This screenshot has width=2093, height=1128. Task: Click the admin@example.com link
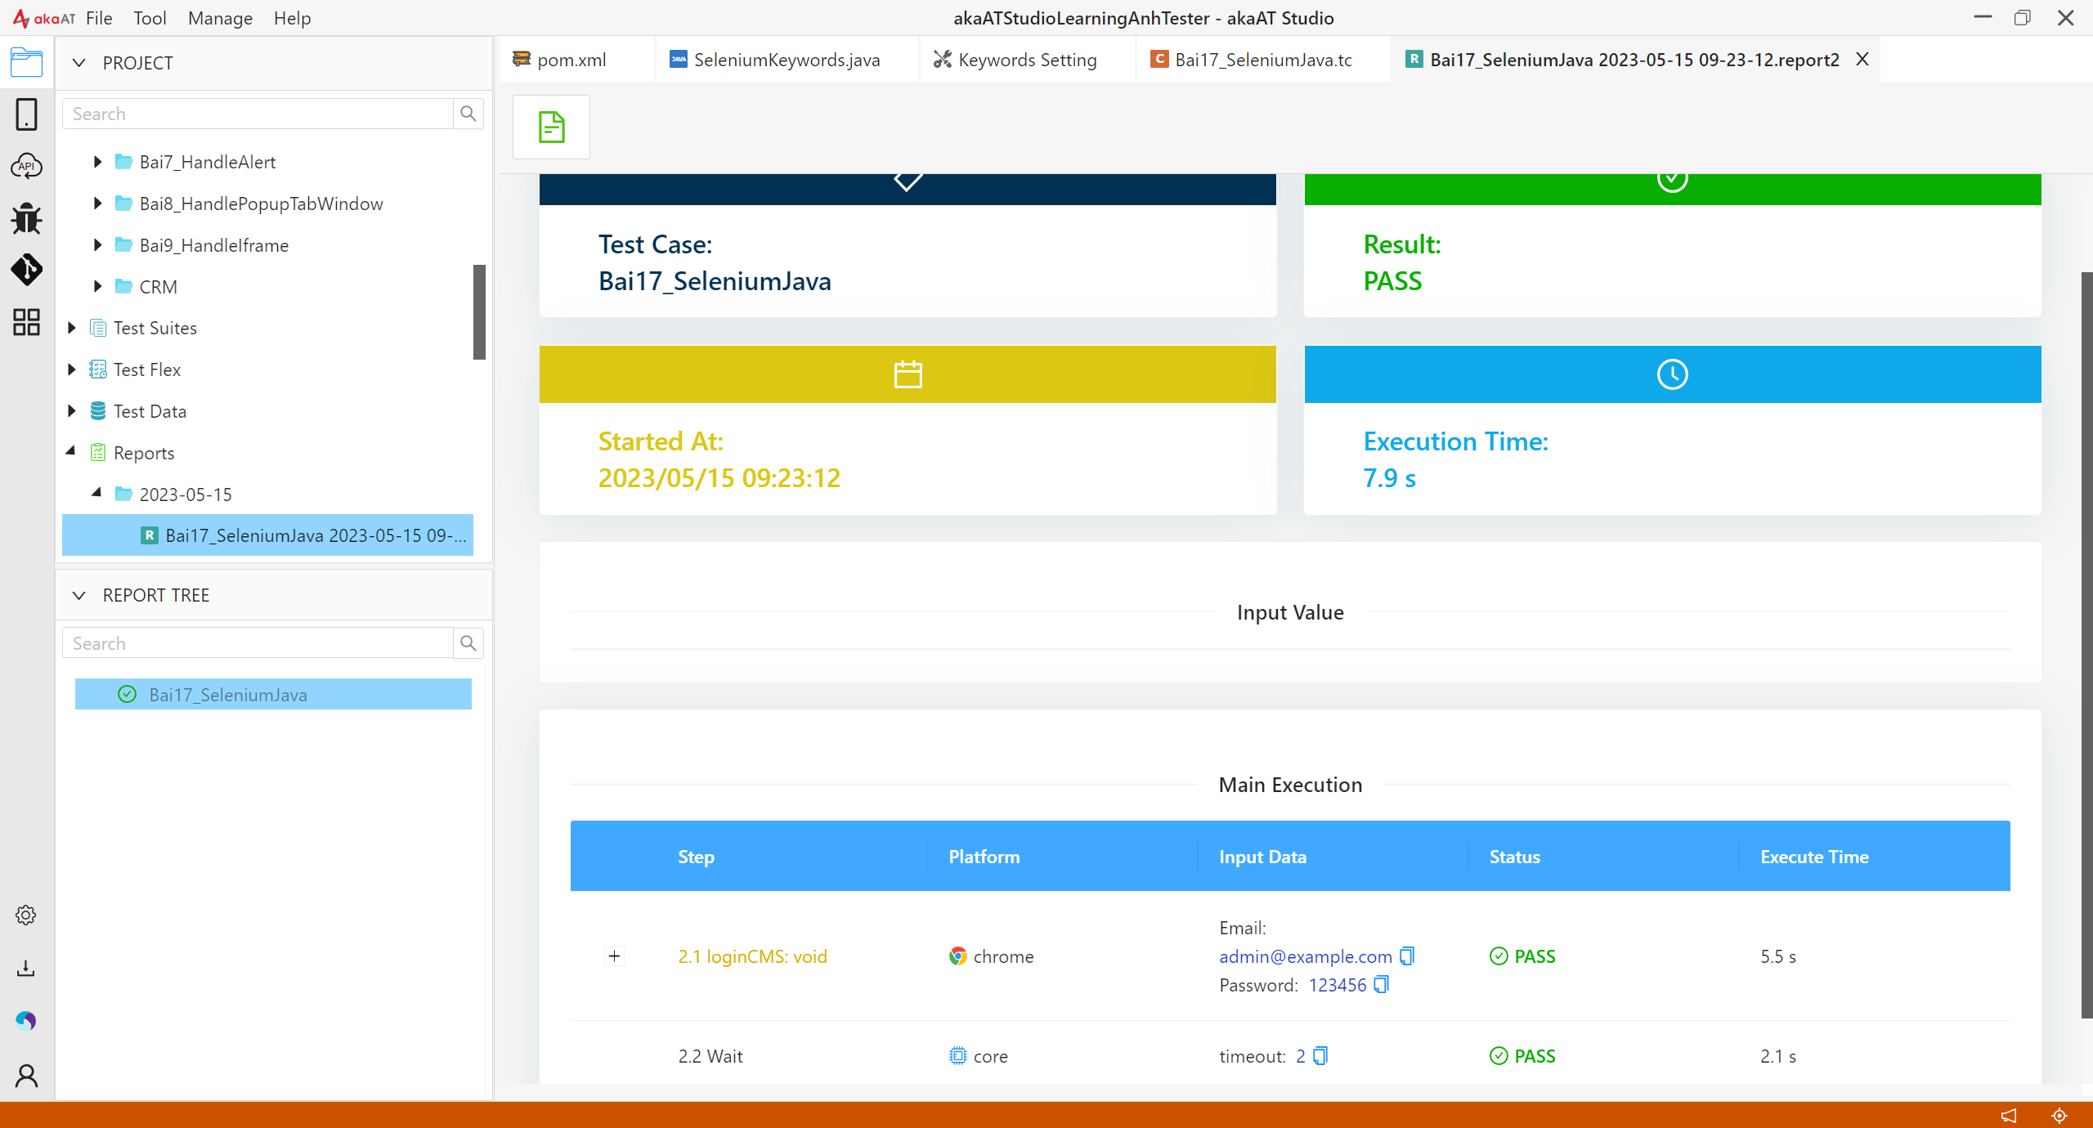coord(1305,956)
